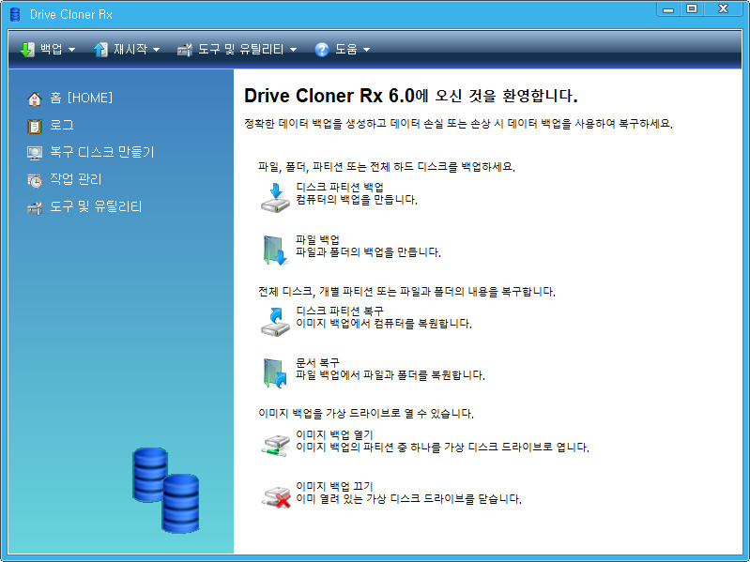Click the 도구 및 유틸리티 toolbar icon
The width and height of the screenshot is (750, 562).
[185, 49]
